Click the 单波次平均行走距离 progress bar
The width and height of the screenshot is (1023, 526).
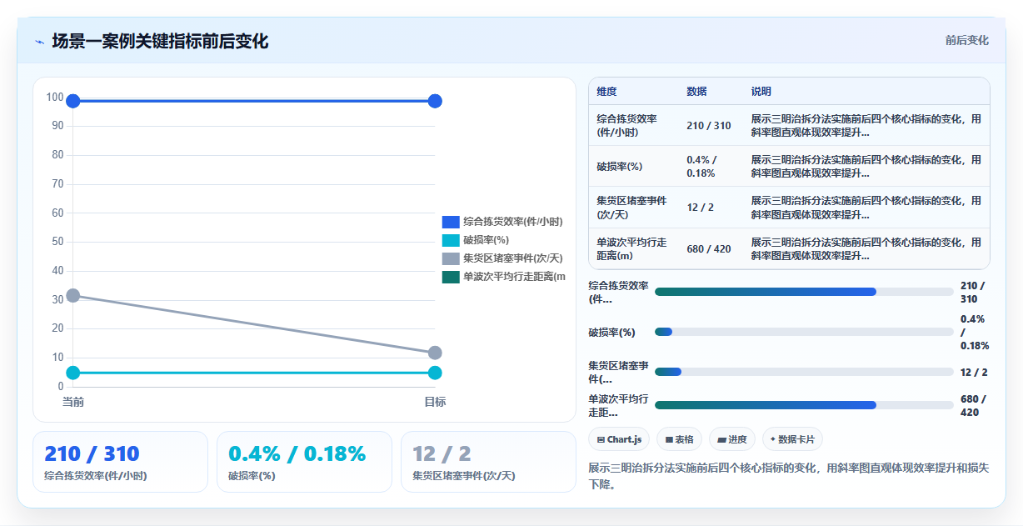(x=804, y=405)
